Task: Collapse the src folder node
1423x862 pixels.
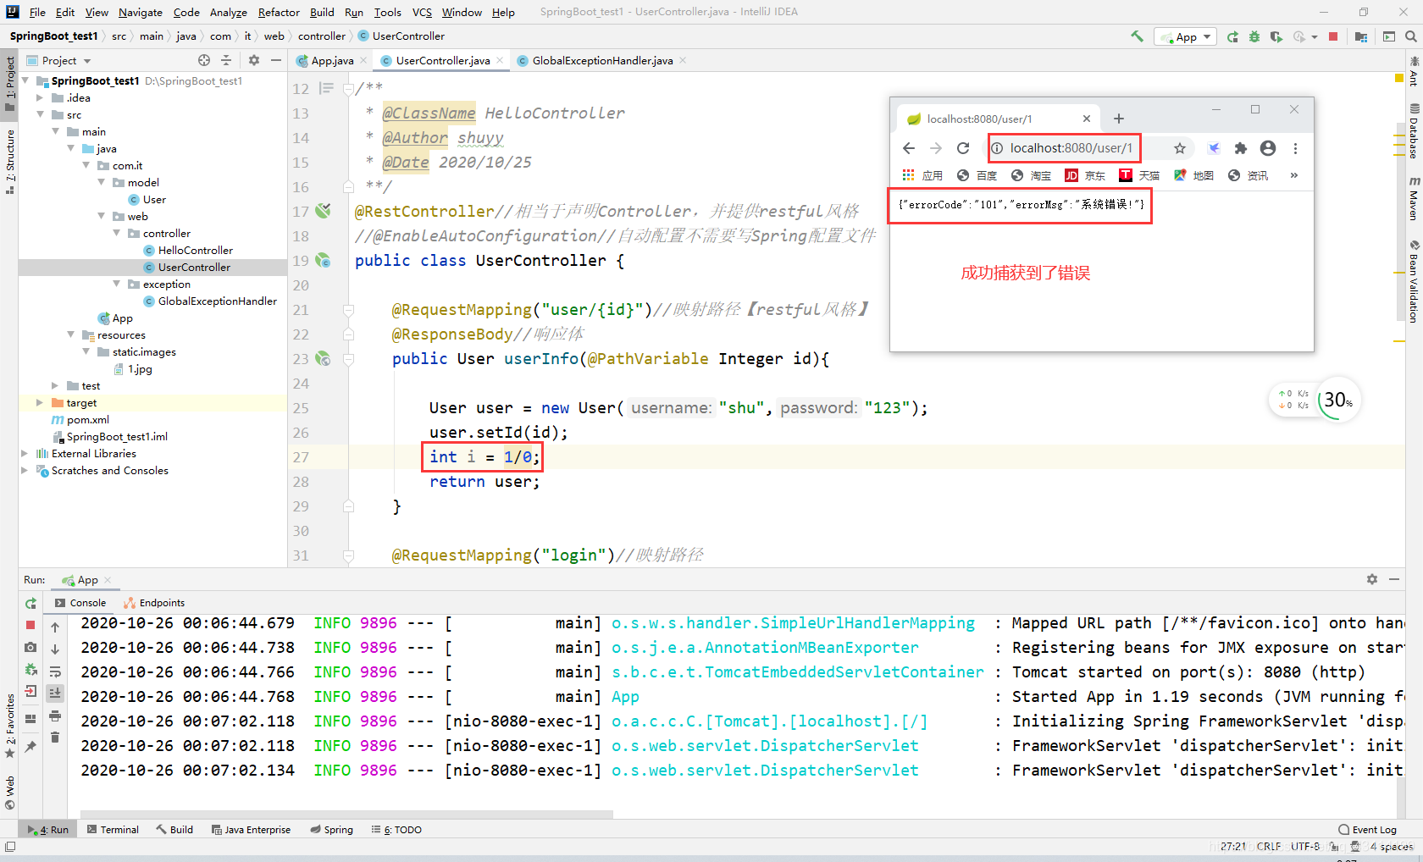Action: [x=40, y=115]
